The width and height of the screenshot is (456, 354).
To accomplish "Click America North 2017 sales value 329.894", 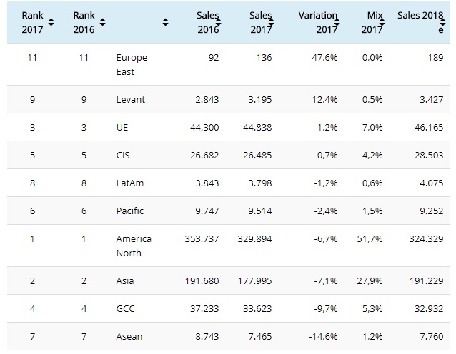I will point(254,238).
